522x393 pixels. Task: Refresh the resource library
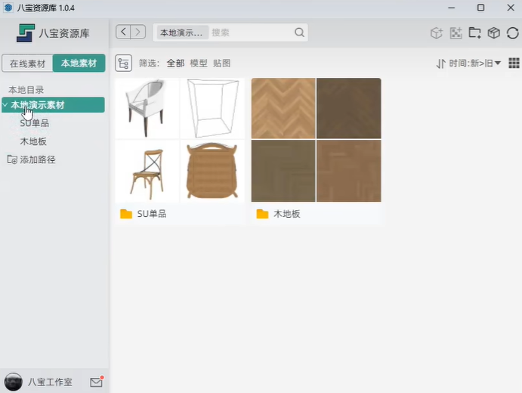[x=513, y=32]
